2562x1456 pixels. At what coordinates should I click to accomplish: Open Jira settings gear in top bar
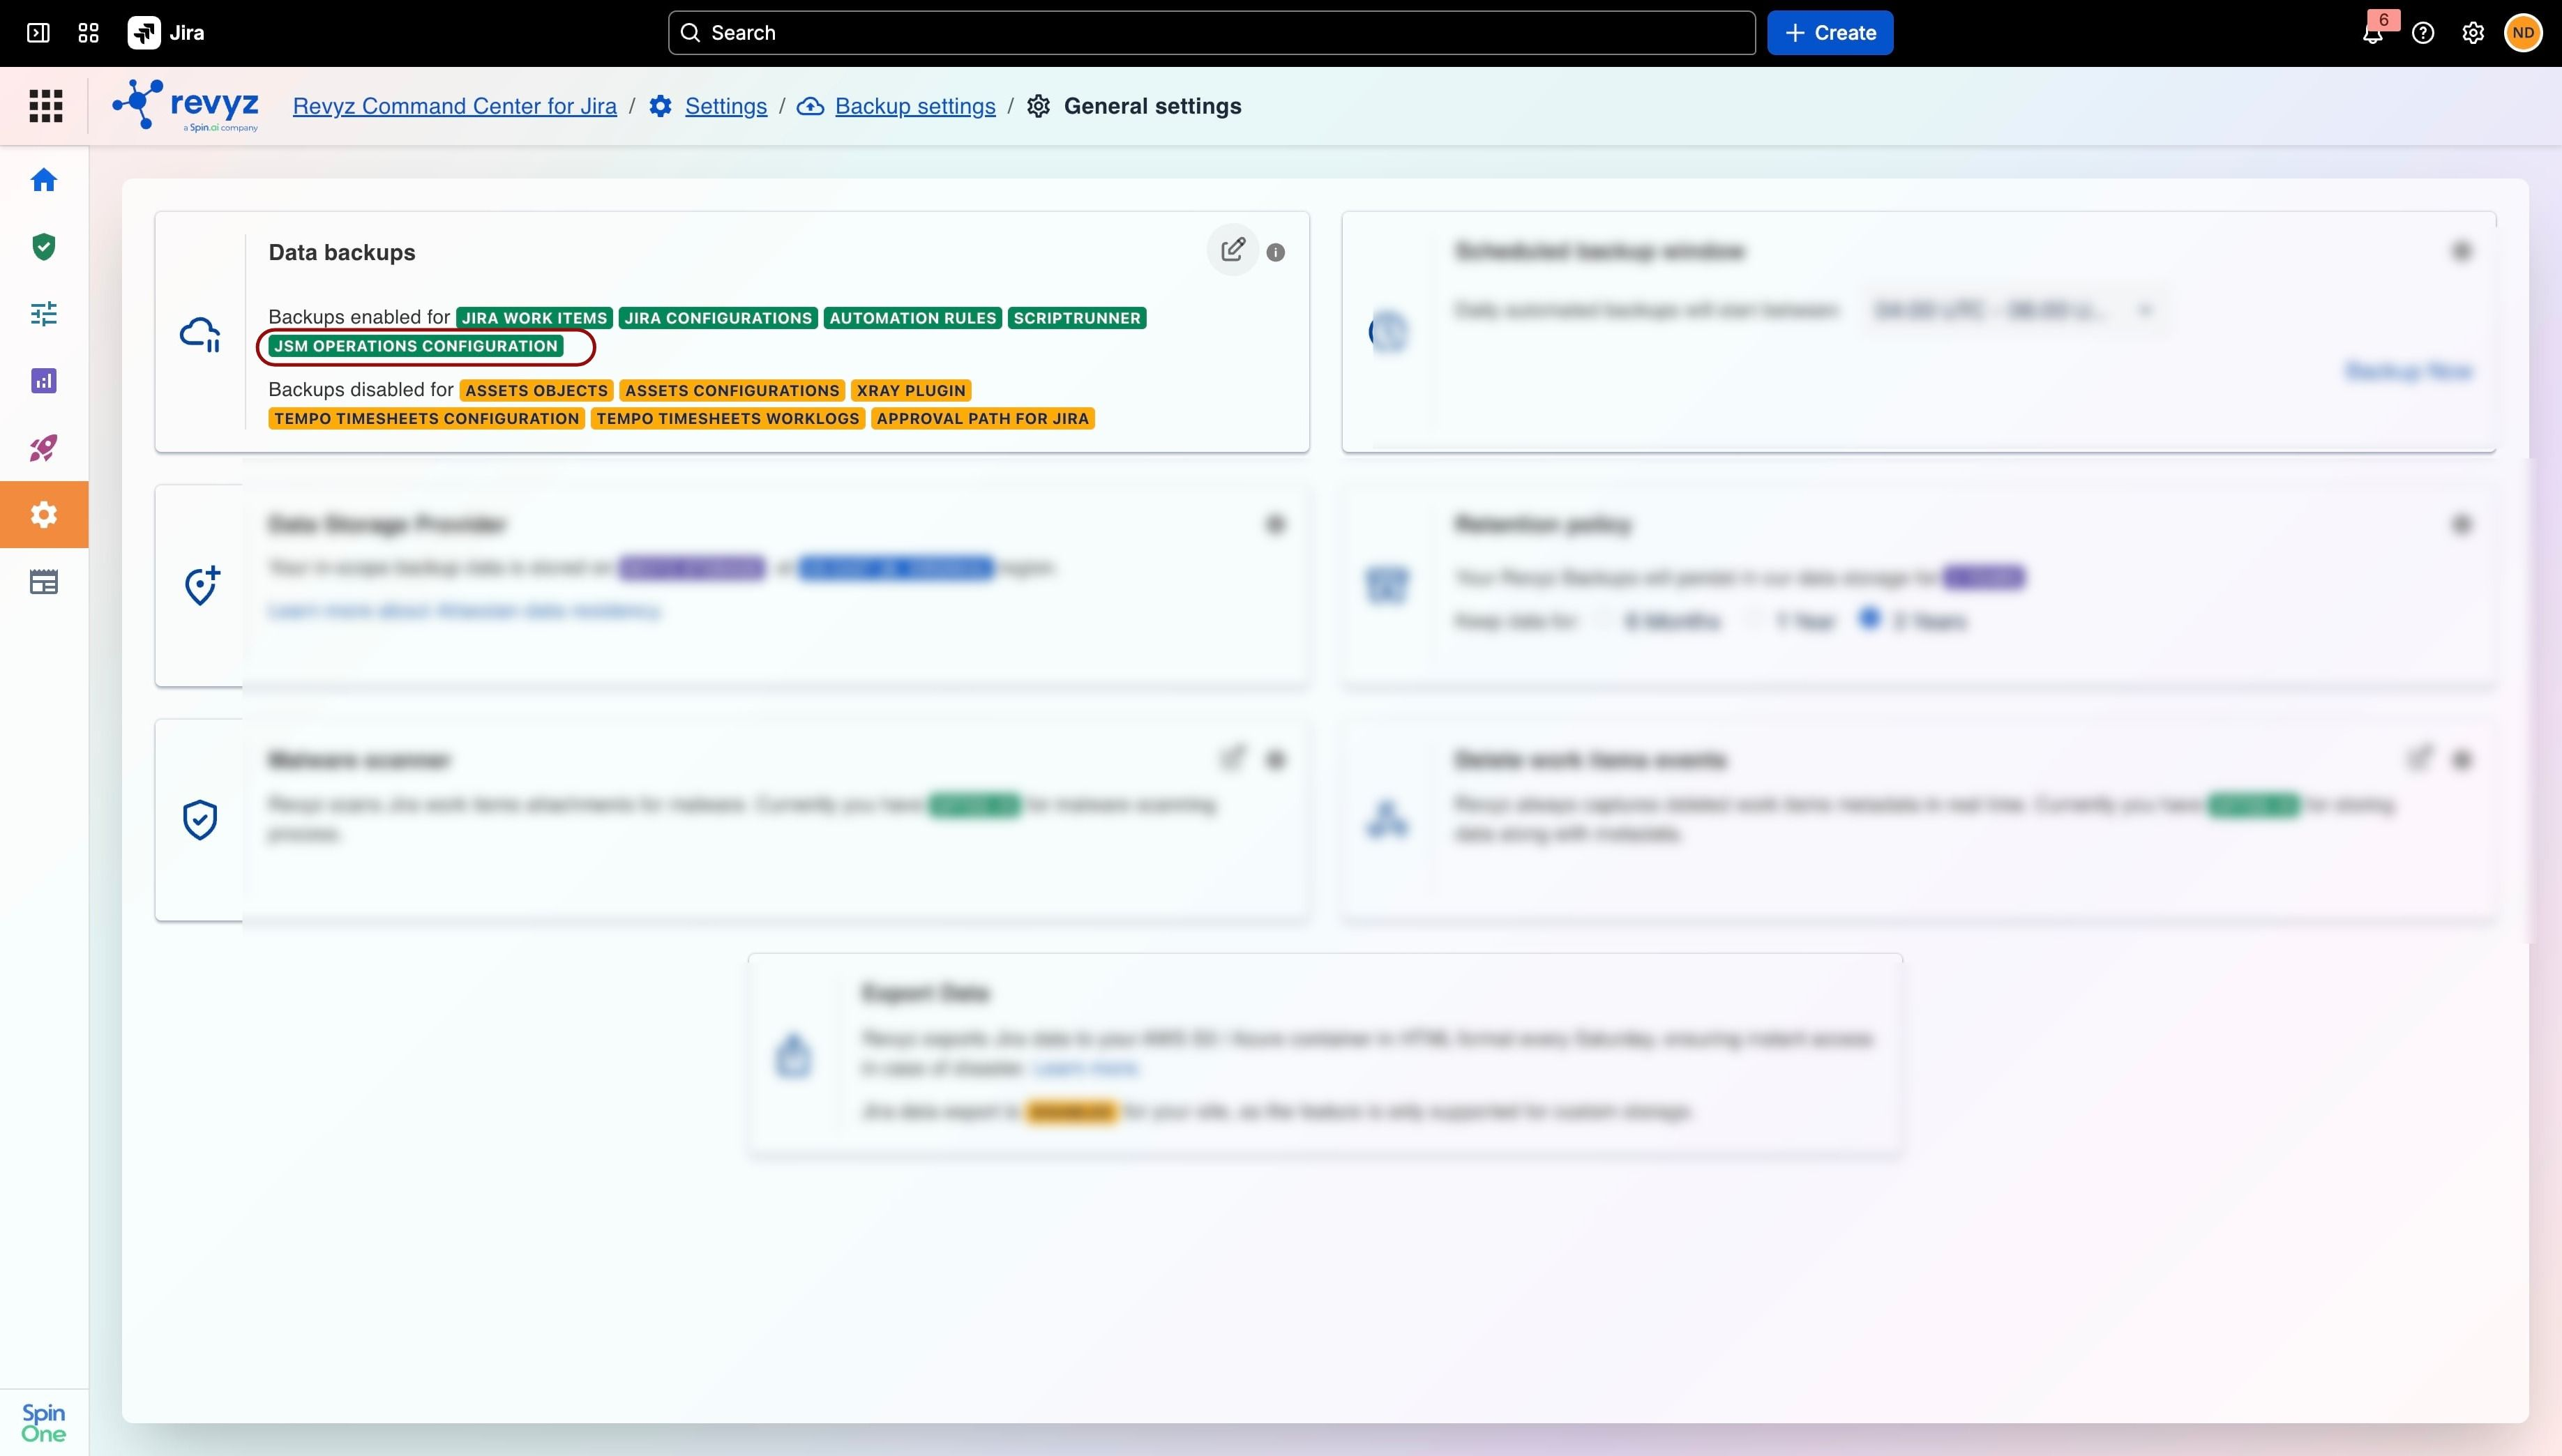tap(2473, 33)
